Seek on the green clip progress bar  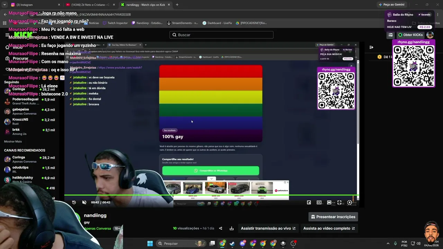(211, 195)
